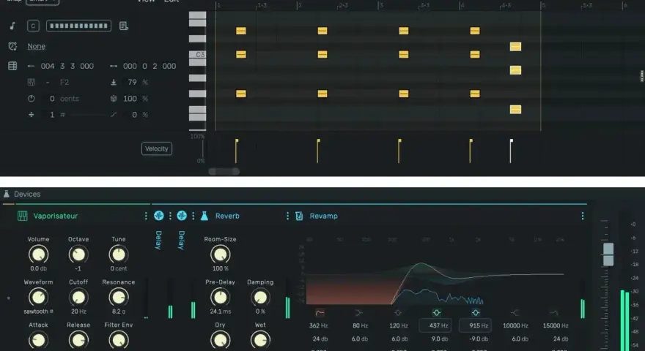Click the Resonance knob
Image resolution: width=645 pixels, height=351 pixels.
point(119,297)
